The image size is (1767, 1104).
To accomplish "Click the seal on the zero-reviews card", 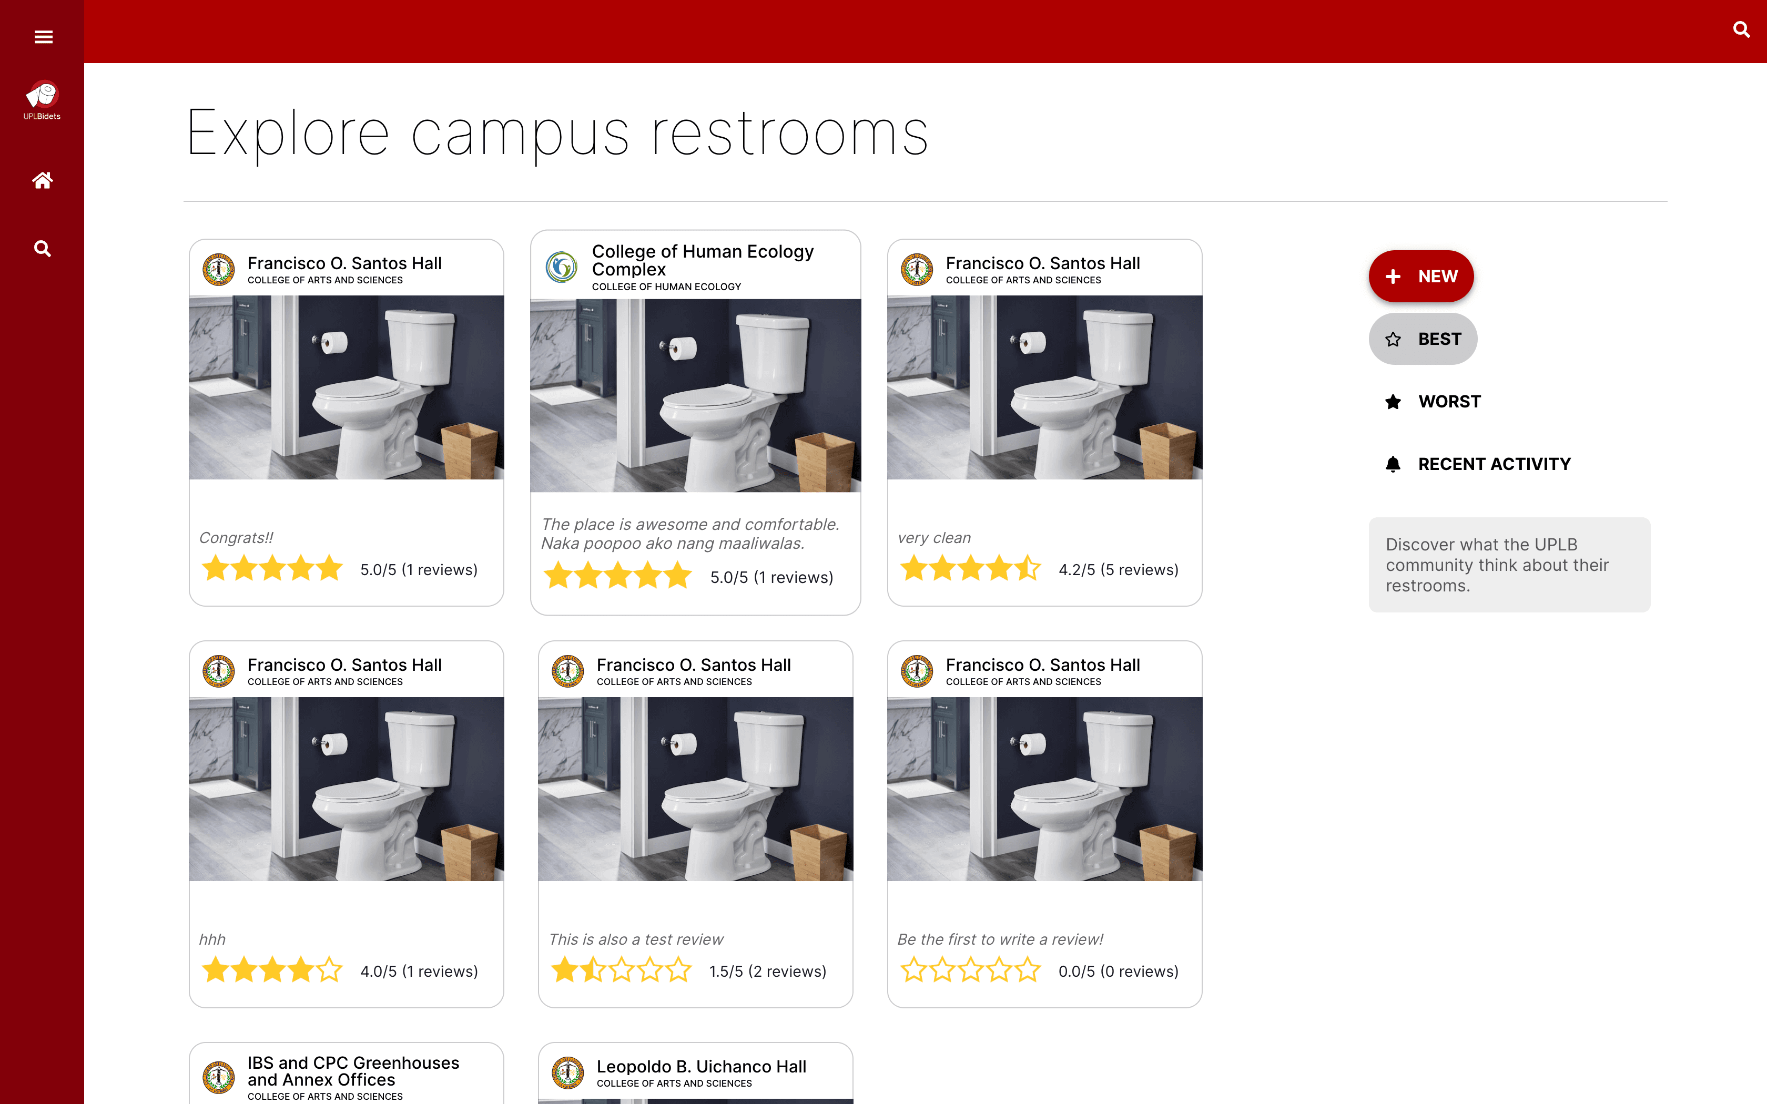I will [917, 671].
